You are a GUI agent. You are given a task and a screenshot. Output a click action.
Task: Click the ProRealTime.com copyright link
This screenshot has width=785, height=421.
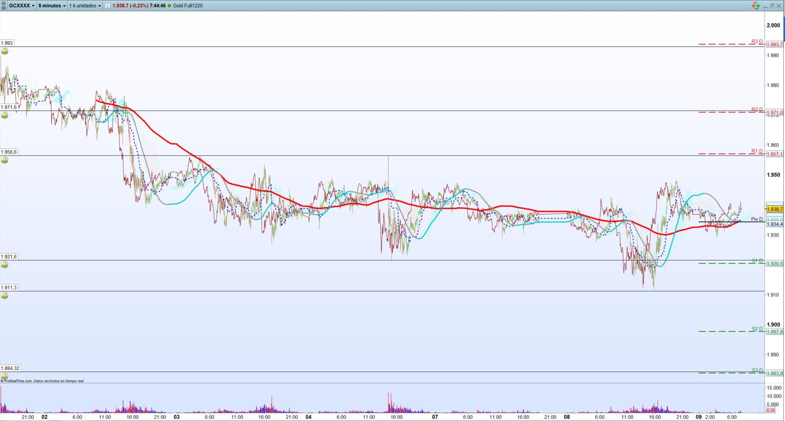[16, 381]
